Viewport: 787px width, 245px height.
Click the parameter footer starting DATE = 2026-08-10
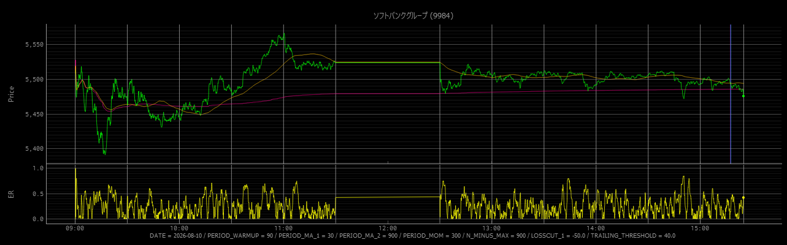click(412, 236)
